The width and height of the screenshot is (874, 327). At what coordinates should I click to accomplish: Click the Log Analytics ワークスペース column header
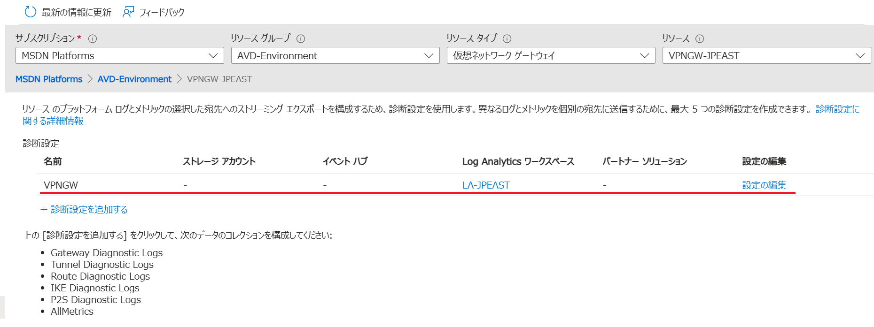tap(518, 161)
